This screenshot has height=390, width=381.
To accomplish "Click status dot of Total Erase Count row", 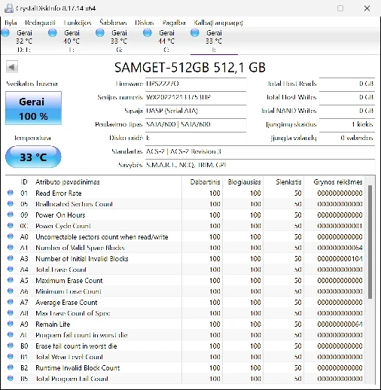I will [x=11, y=269].
